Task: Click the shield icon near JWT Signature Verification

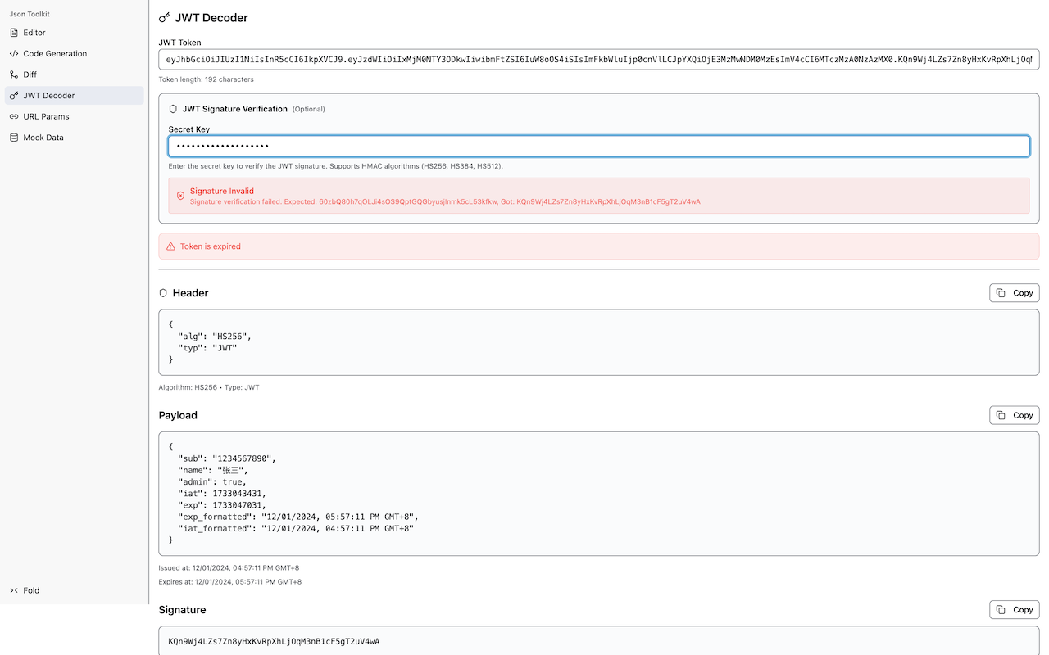Action: click(173, 108)
